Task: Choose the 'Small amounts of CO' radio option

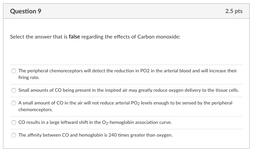Action: click(14, 90)
